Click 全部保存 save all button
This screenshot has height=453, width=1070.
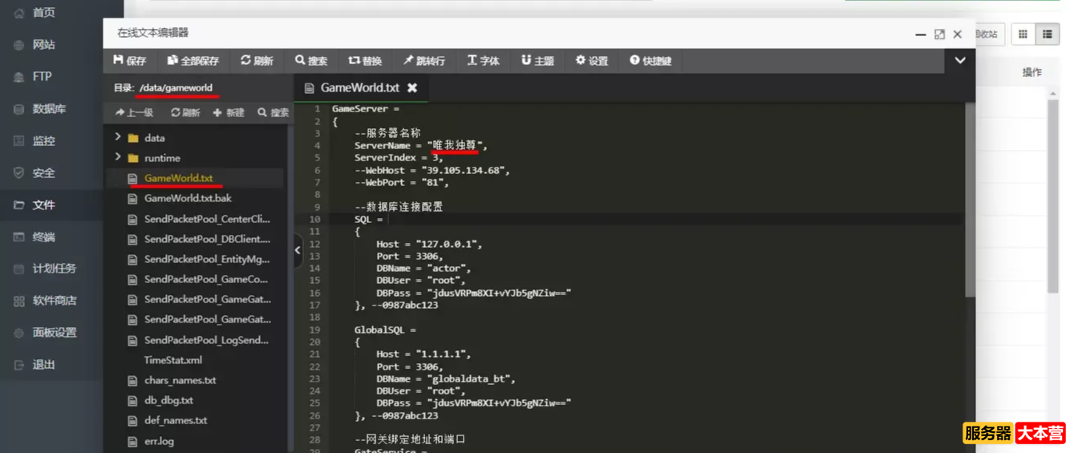[x=193, y=60]
